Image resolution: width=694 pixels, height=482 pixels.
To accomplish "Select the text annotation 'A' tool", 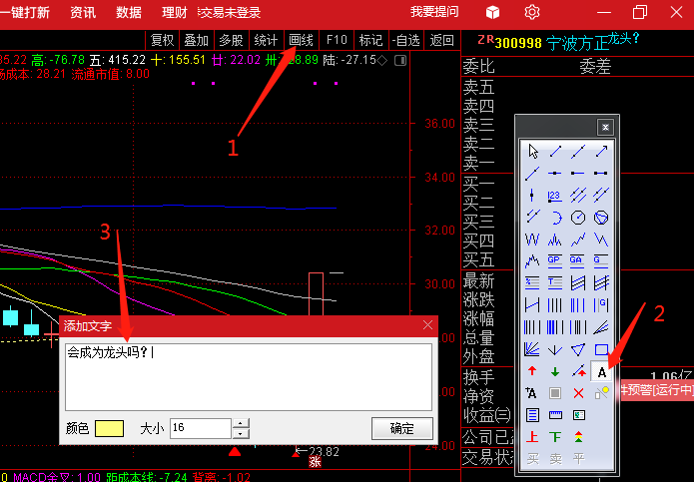I will point(602,371).
